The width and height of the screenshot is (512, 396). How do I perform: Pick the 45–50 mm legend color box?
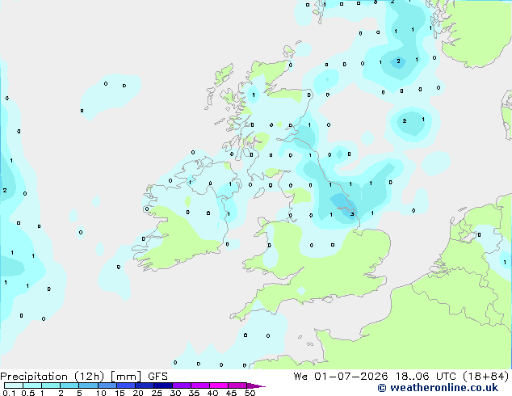click(x=237, y=385)
